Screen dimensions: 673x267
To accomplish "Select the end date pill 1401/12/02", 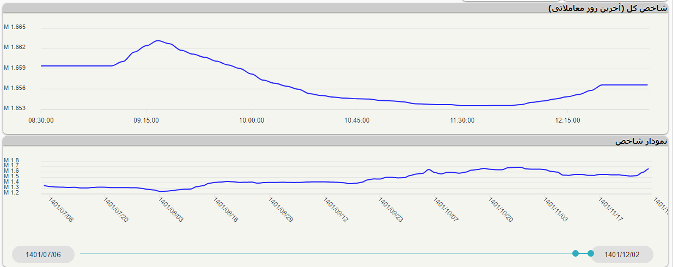I will click(x=622, y=254).
